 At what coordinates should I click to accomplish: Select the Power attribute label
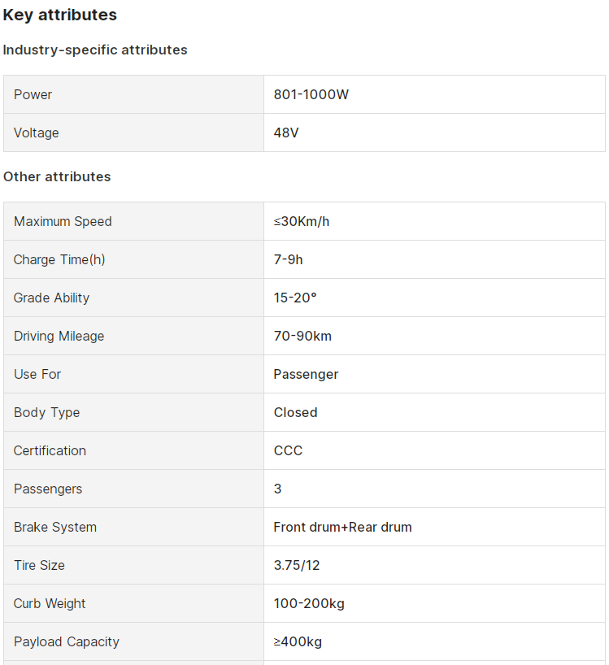click(x=33, y=94)
